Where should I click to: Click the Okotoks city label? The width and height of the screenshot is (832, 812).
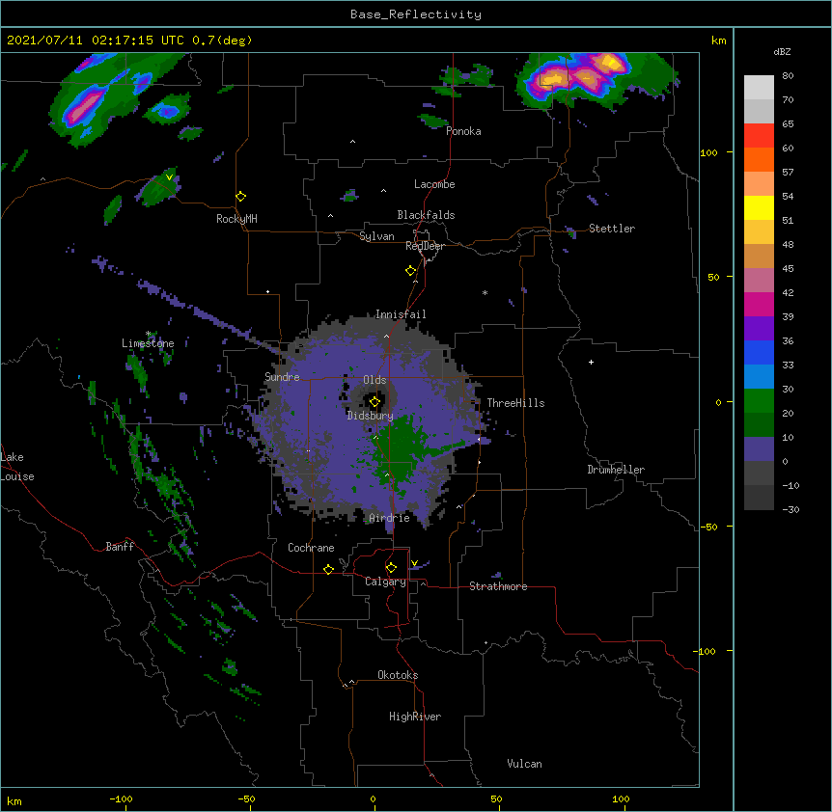[x=398, y=675]
